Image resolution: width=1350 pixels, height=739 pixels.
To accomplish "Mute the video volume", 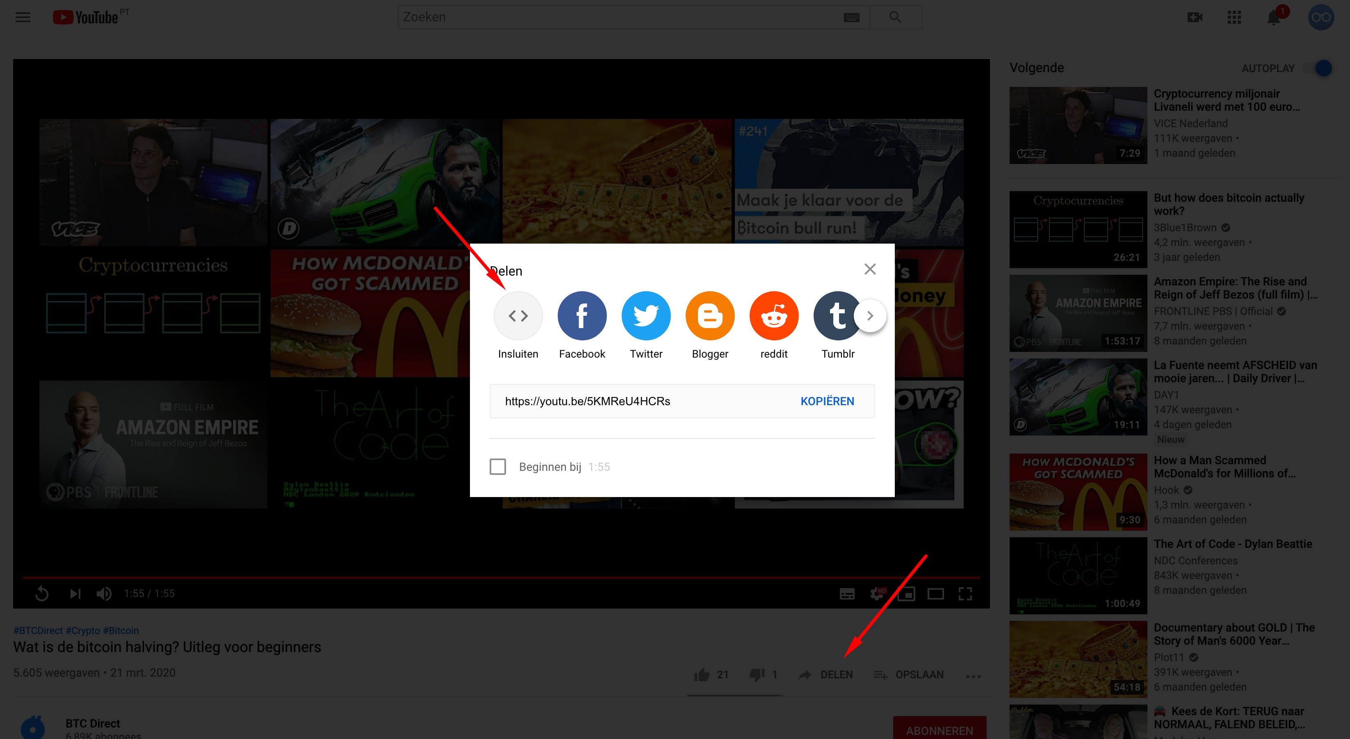I will (x=104, y=593).
